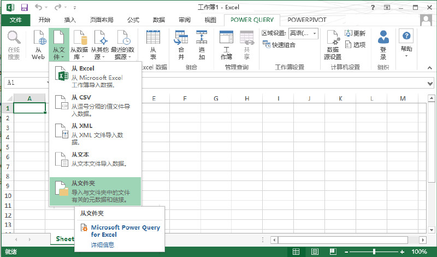437x257 pixels.
Task: Click Fast Combine (快速组合)
Action: (279, 45)
